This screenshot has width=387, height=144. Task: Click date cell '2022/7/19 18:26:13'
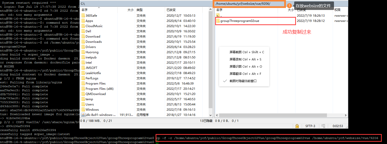tap(311, 15)
